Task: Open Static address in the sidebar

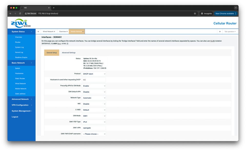Action: [x=20, y=94]
